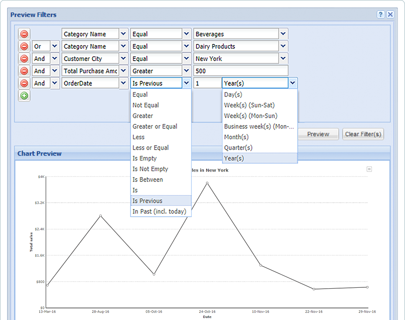Pick highlighted Year(s) list option
The width and height of the screenshot is (405, 320).
pos(260,158)
